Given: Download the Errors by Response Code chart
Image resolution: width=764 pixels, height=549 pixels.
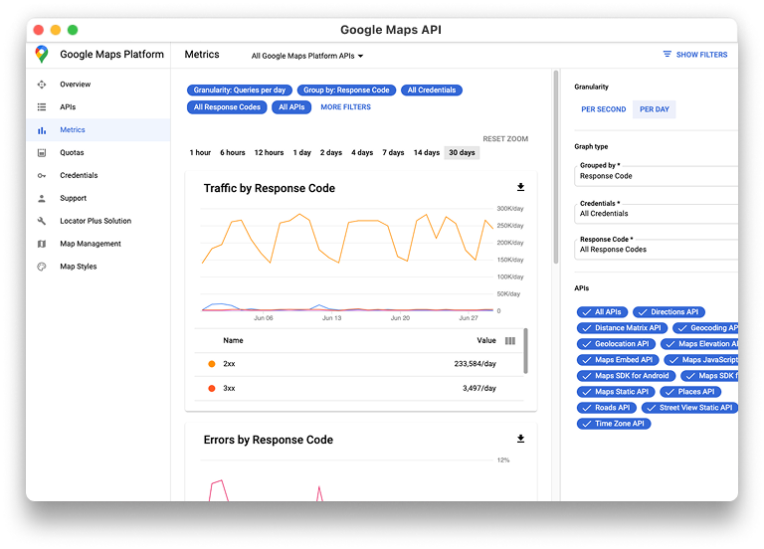Looking at the screenshot, I should pyautogui.click(x=520, y=439).
